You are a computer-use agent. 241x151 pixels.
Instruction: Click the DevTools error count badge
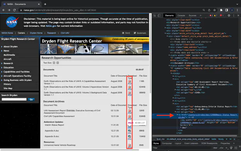212,15
